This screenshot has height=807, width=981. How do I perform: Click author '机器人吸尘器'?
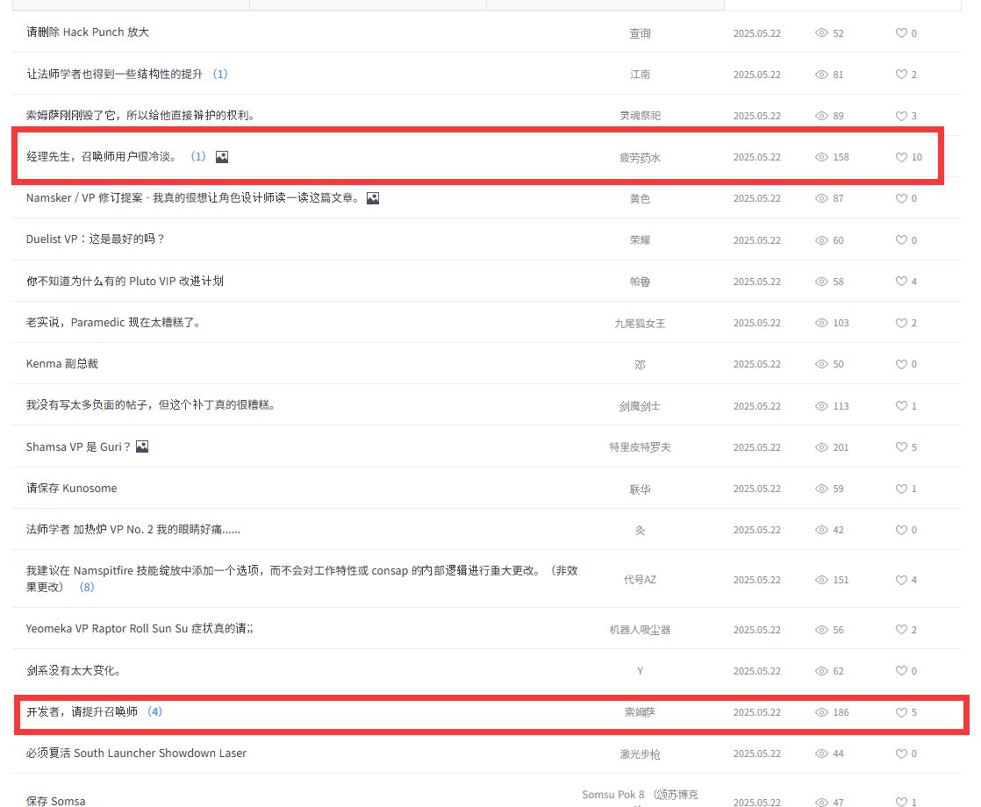pos(640,629)
